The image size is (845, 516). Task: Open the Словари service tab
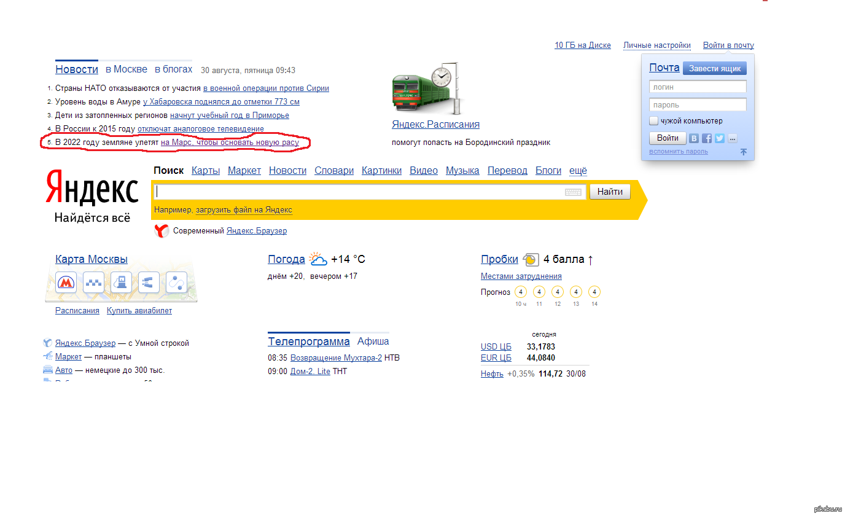(x=334, y=171)
